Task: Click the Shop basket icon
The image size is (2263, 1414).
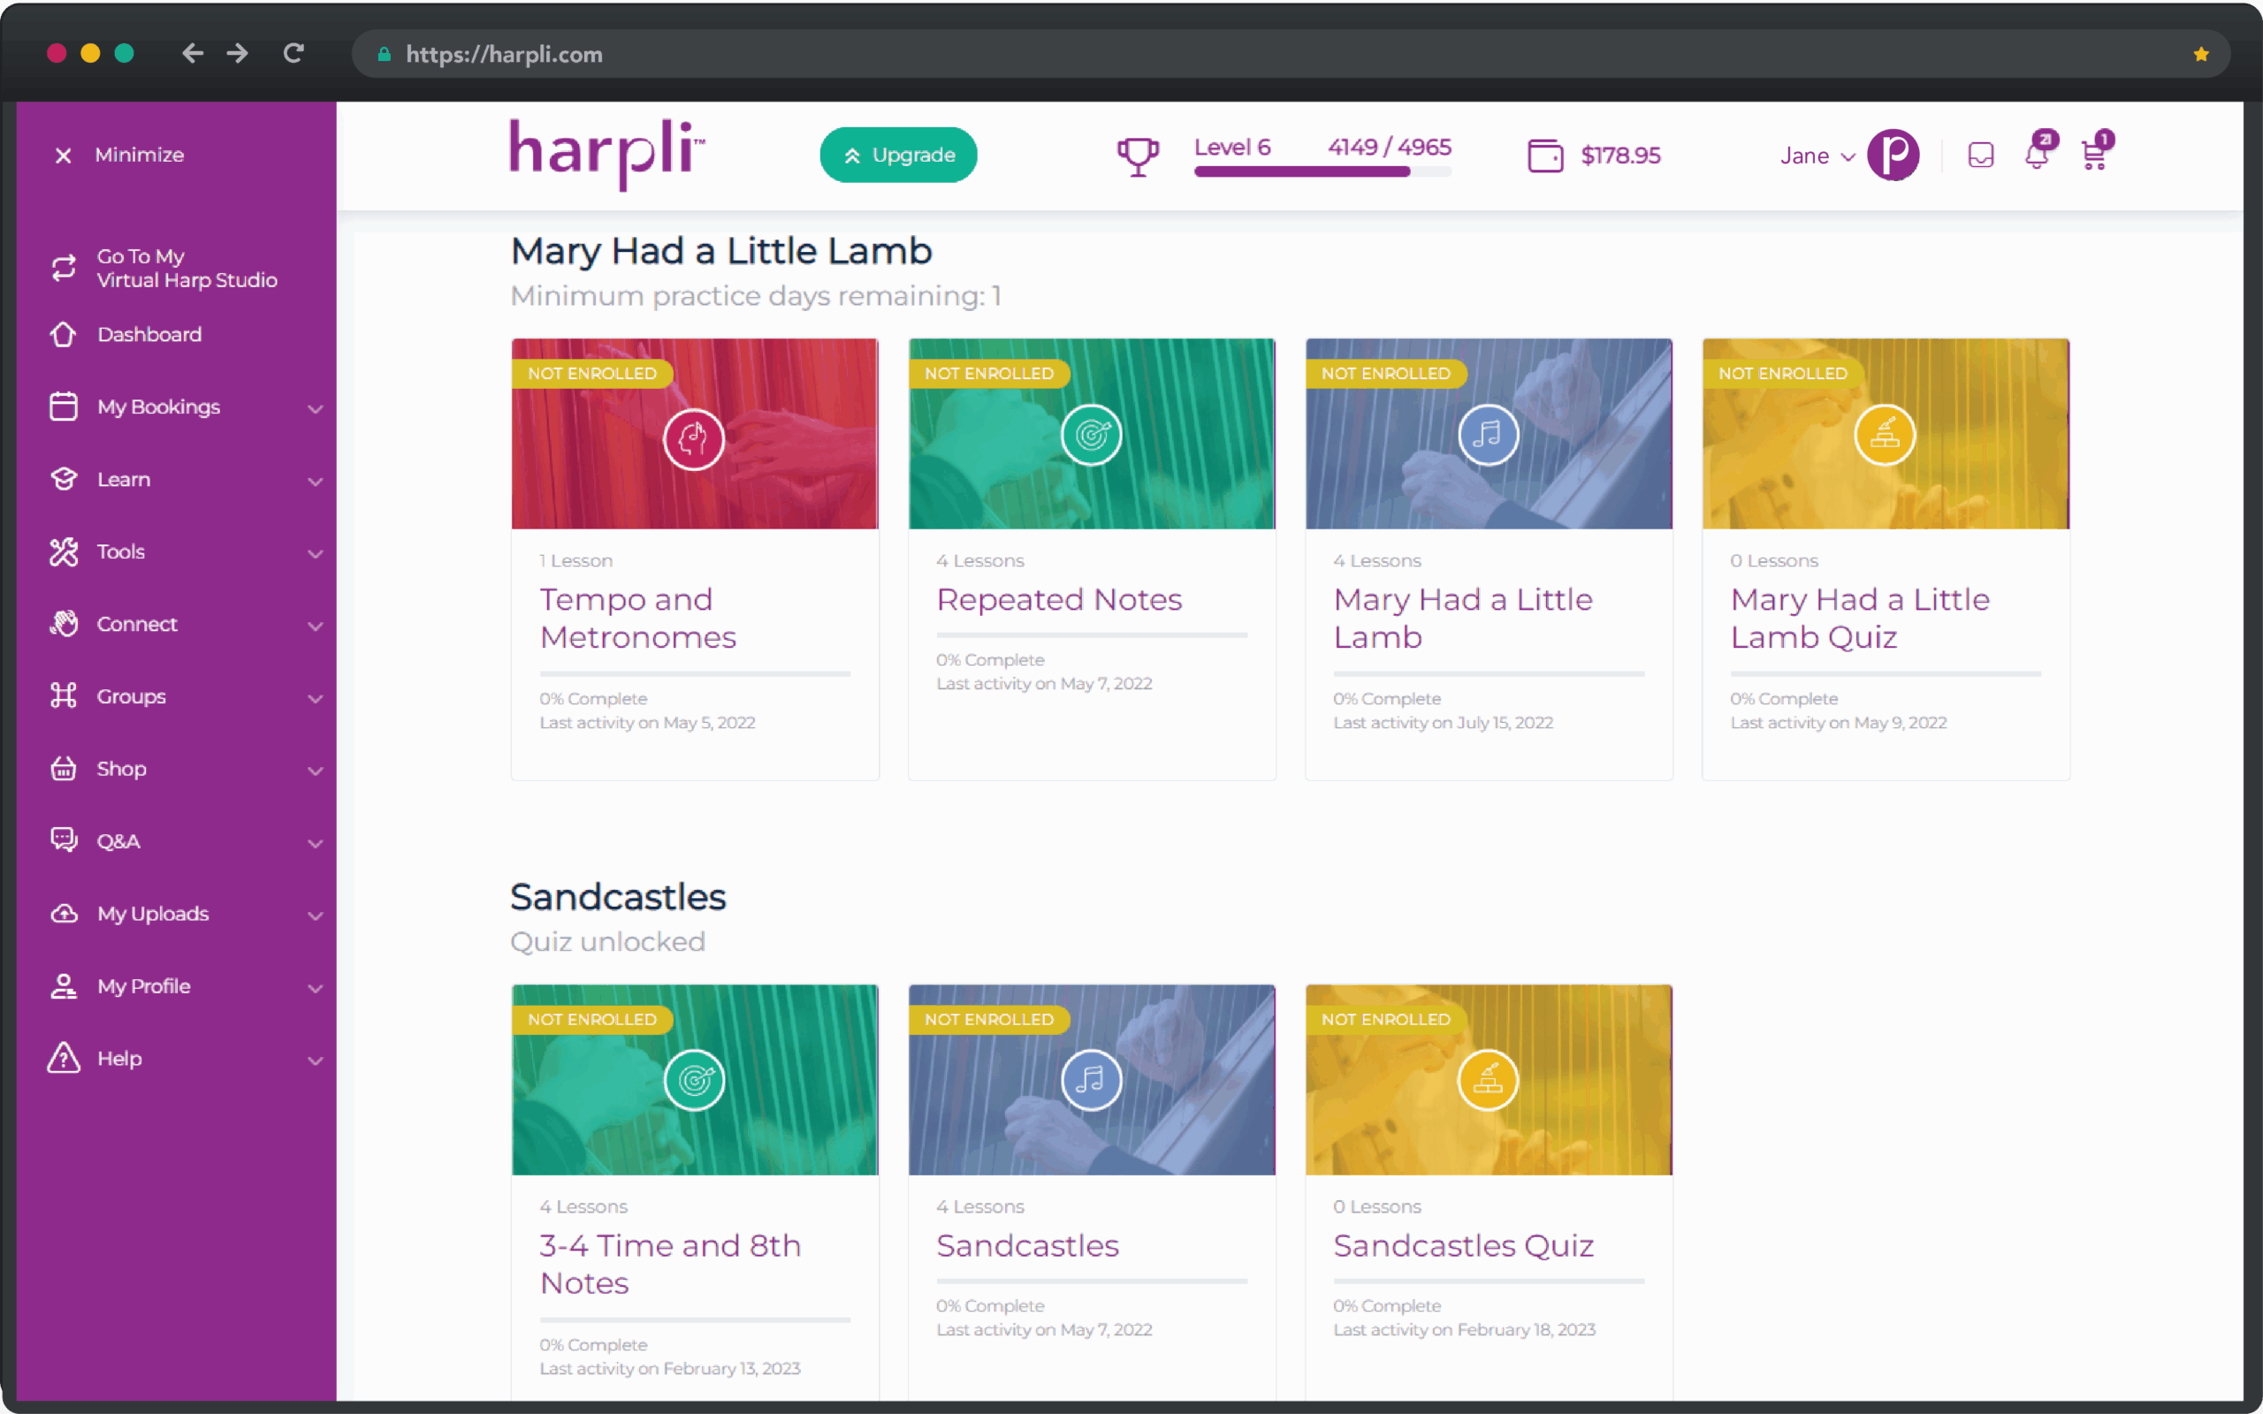Action: [x=64, y=769]
